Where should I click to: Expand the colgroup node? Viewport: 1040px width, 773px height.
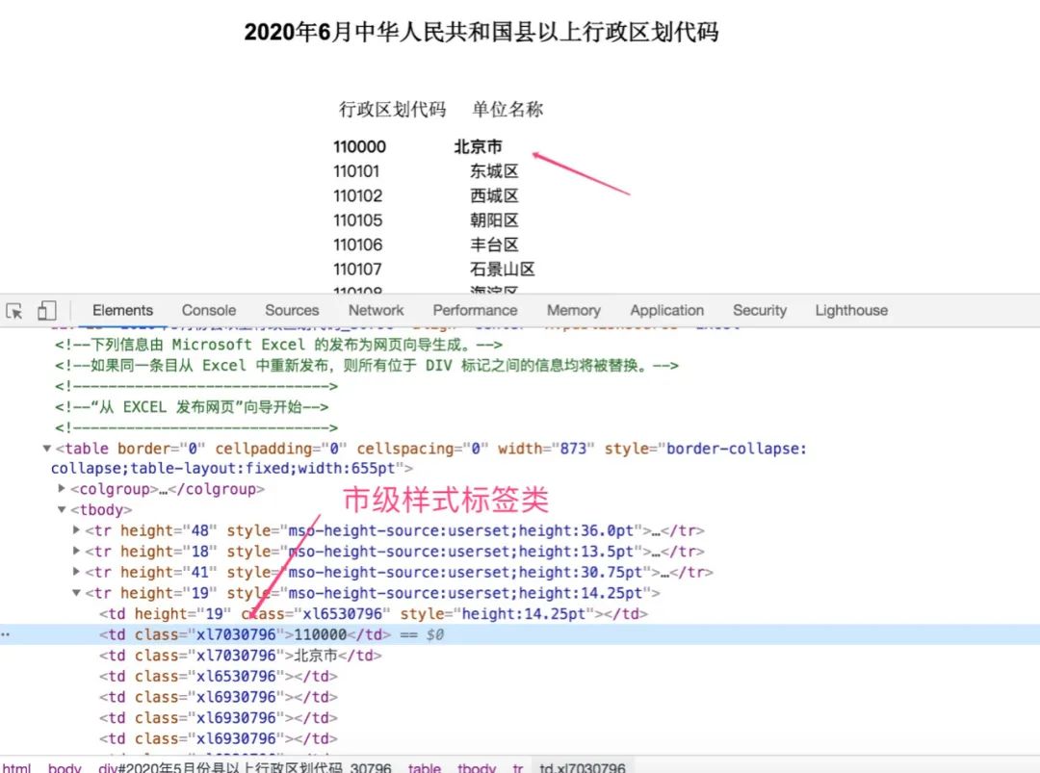(x=62, y=489)
